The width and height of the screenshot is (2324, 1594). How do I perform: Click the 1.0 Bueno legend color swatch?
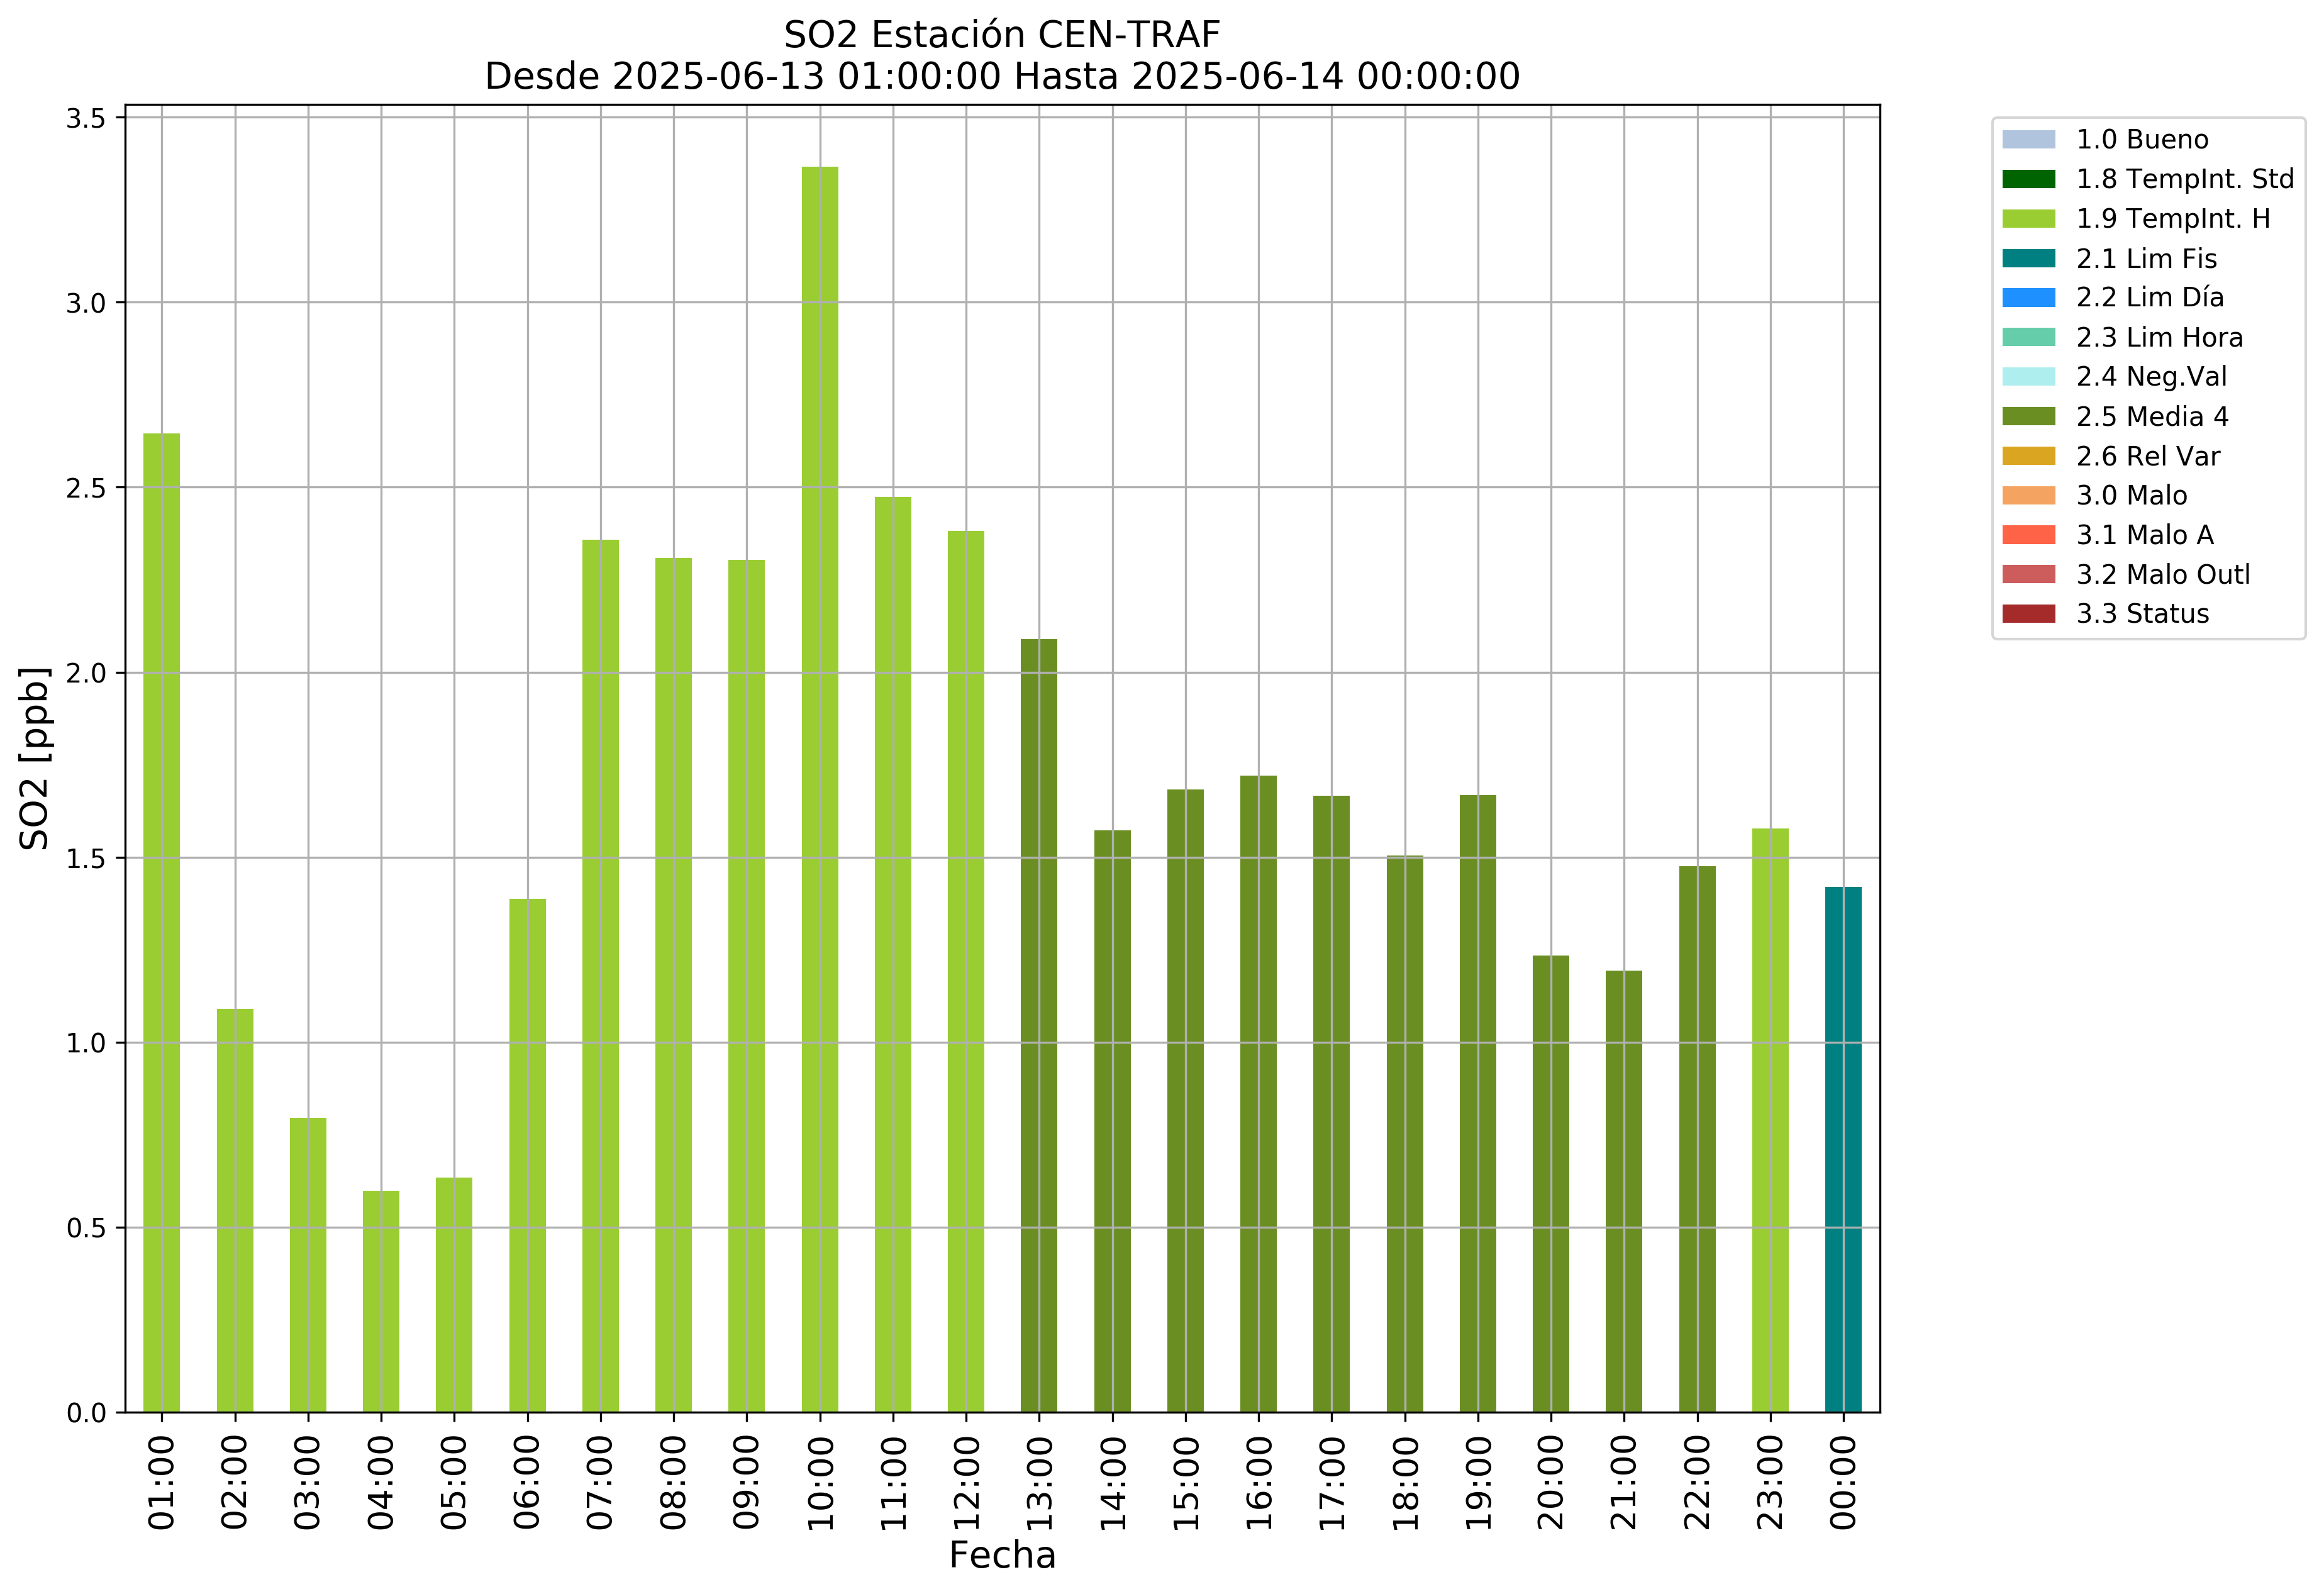pos(2028,140)
